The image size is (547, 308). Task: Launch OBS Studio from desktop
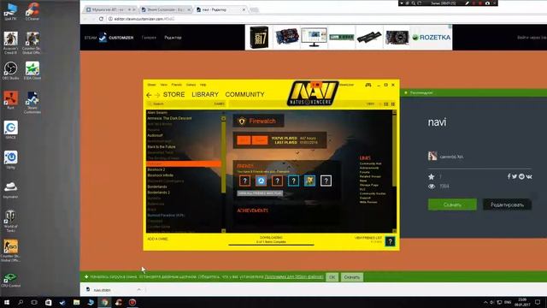click(x=10, y=70)
